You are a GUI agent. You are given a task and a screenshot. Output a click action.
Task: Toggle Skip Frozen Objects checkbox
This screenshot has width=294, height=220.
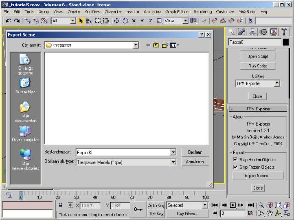tap(235, 167)
